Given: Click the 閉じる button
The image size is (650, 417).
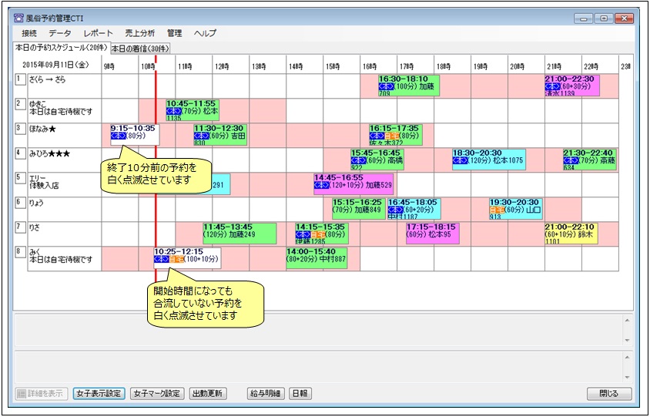Looking at the screenshot, I should point(608,393).
